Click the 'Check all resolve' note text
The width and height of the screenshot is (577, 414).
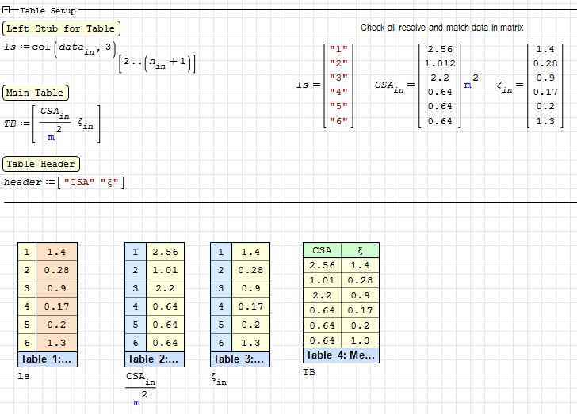441,28
